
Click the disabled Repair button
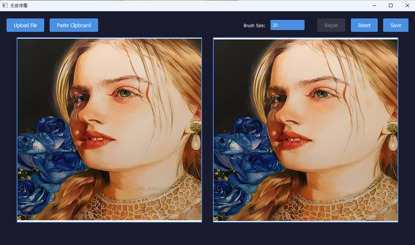[x=331, y=25]
